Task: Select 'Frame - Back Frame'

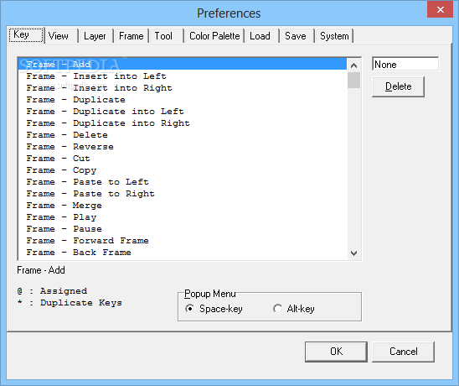Action: (183, 253)
